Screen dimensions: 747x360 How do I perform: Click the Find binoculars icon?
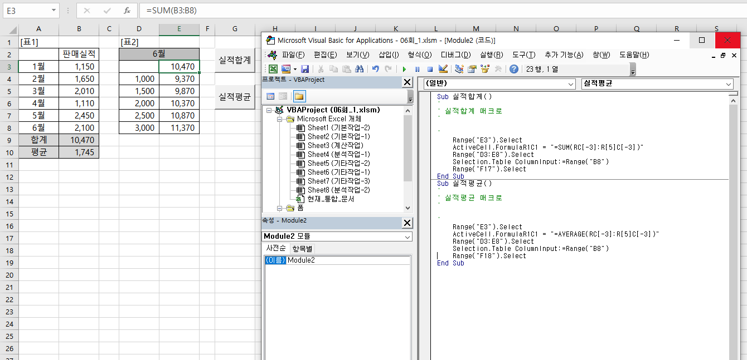360,69
